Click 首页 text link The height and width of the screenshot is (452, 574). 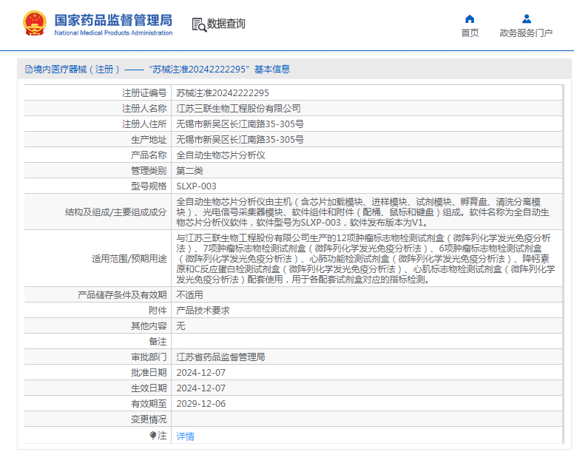pos(470,33)
